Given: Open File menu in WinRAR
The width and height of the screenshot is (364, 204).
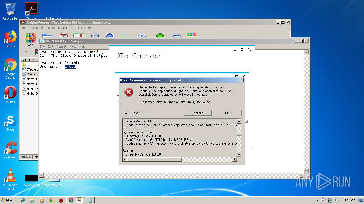Looking at the screenshot, I should tap(24, 28).
